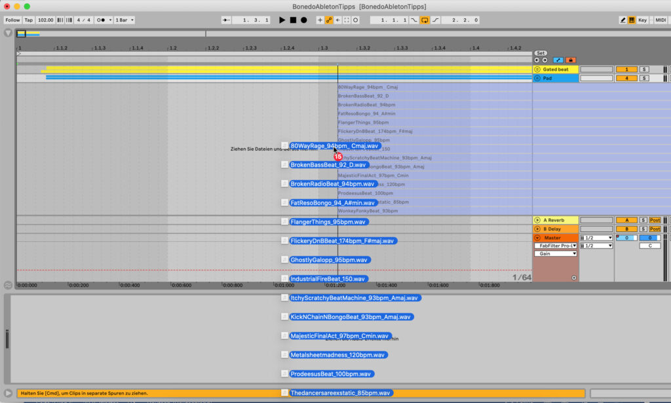Viewport: 671px width, 403px height.
Task: Click the Gated beat track name
Action: 556,69
